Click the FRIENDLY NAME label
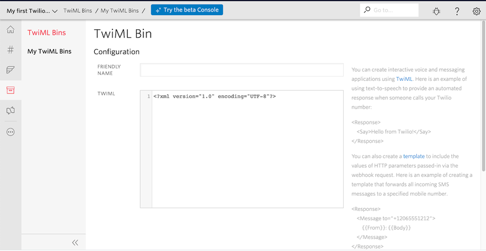The height and width of the screenshot is (251, 486). click(109, 70)
